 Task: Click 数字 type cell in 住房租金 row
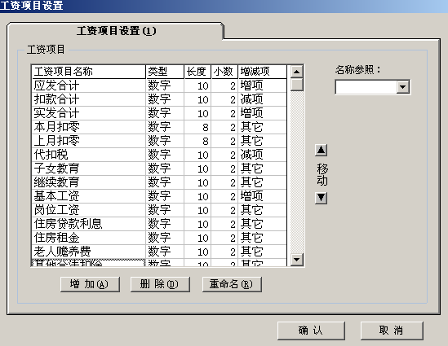click(x=165, y=238)
